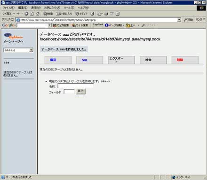Click the 実行 execute button
Screen dimensions: 207x180
pyautogui.click(x=81, y=91)
